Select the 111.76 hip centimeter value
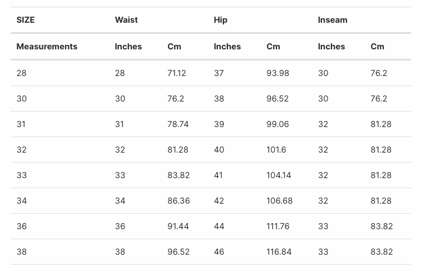This screenshot has height=273, width=421. pyautogui.click(x=278, y=226)
